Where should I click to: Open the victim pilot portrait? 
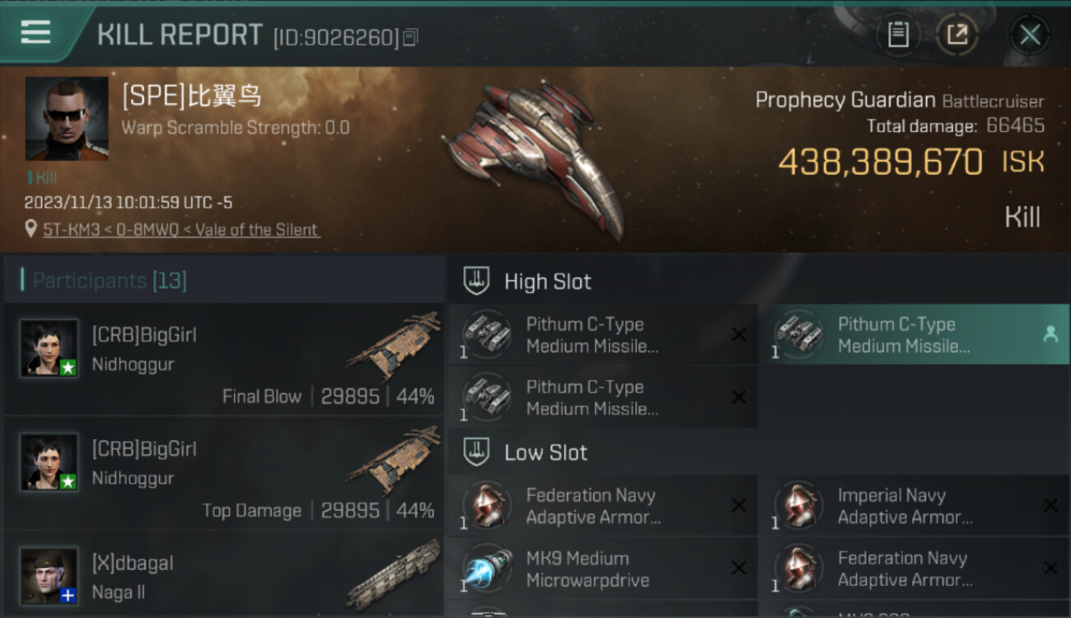click(x=67, y=119)
